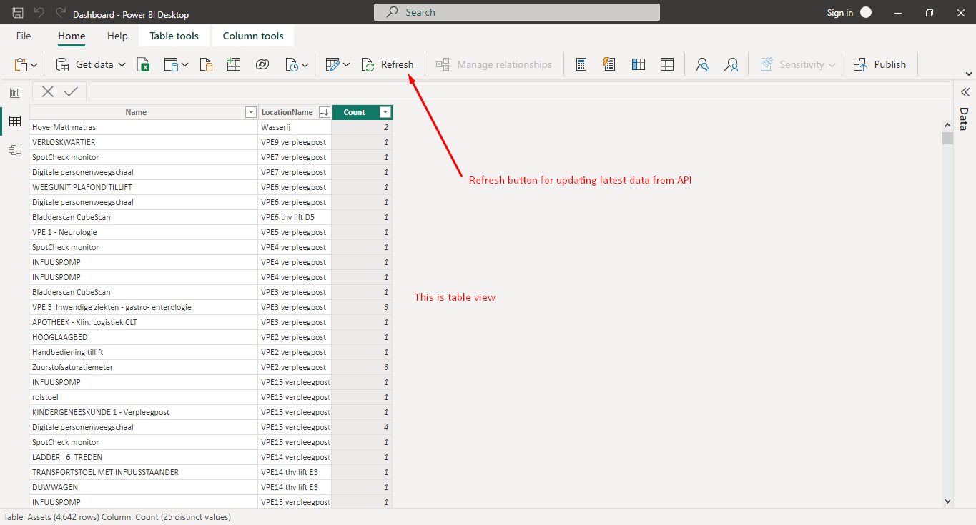Click the New measure calculator icon
The height and width of the screenshot is (525, 976).
coord(581,65)
